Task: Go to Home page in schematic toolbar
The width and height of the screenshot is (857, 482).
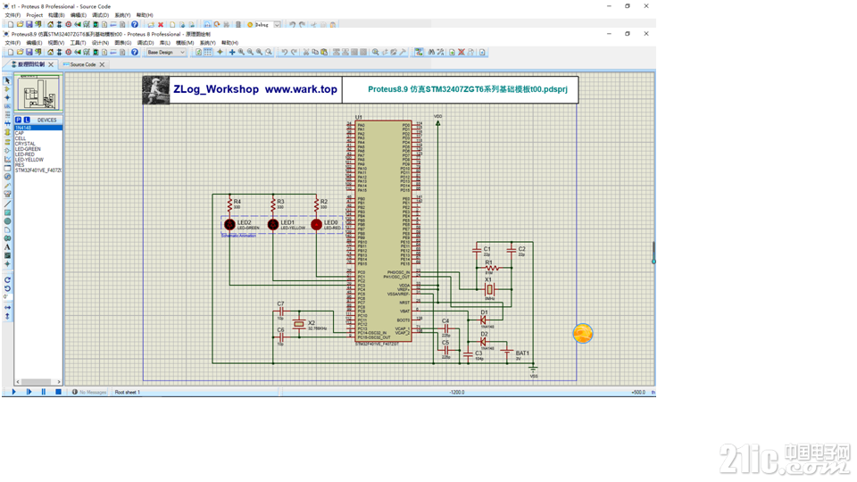Action: tap(50, 52)
